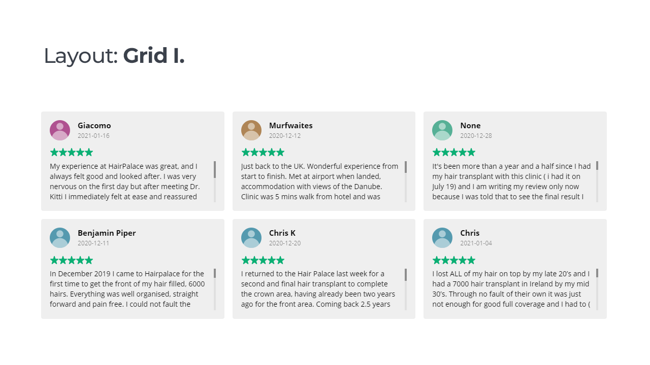Click the reviewer name Benjamin Piper
650x365 pixels.
pyautogui.click(x=107, y=233)
